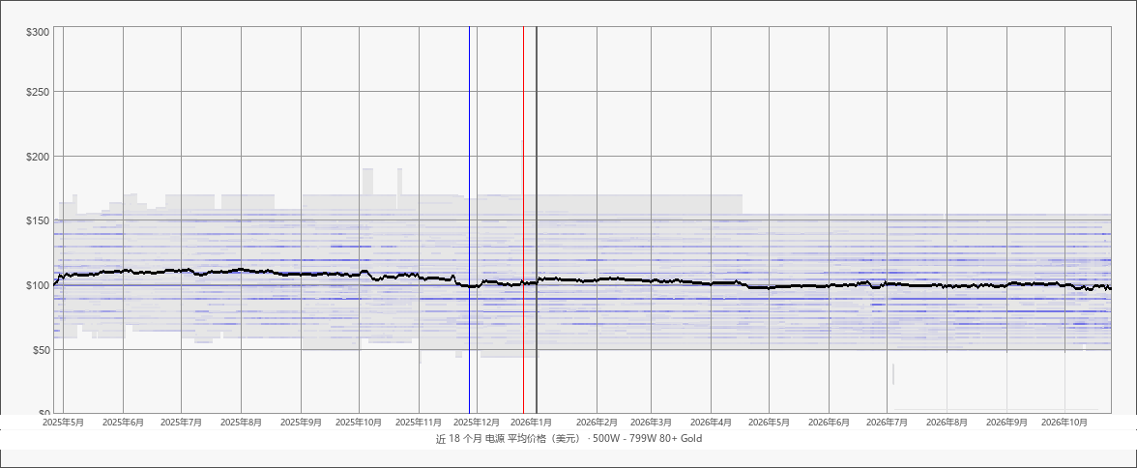Viewport: 1137px width, 468px height.
Task: Select the 2025年5月 x-axis label
Action: pyautogui.click(x=63, y=422)
